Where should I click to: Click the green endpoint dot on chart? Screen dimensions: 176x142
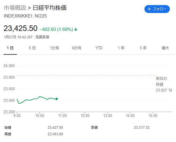pos(57,99)
